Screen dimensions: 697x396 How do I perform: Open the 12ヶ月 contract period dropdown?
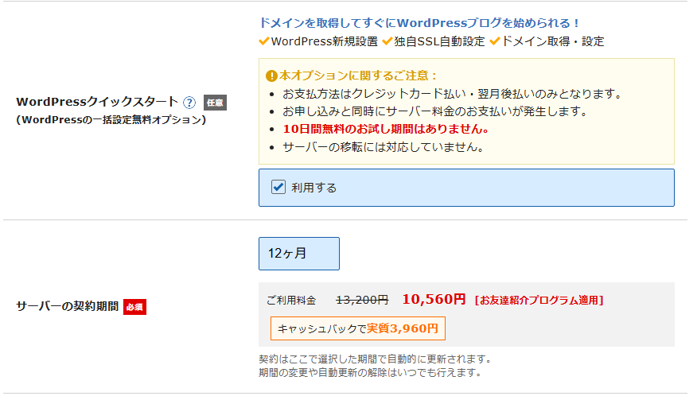(x=299, y=254)
